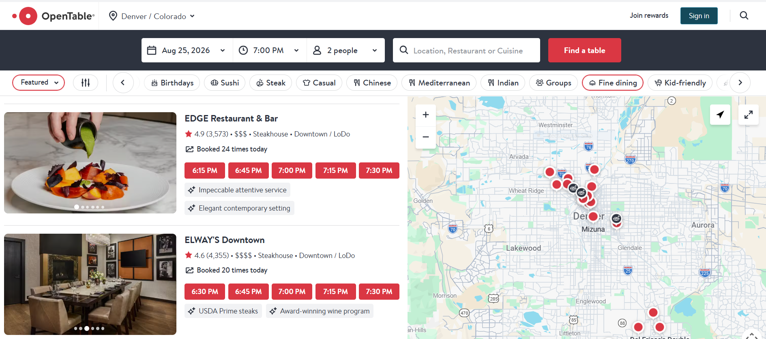
Task: Click 'Booked 24 times today' text
Action: pyautogui.click(x=232, y=149)
